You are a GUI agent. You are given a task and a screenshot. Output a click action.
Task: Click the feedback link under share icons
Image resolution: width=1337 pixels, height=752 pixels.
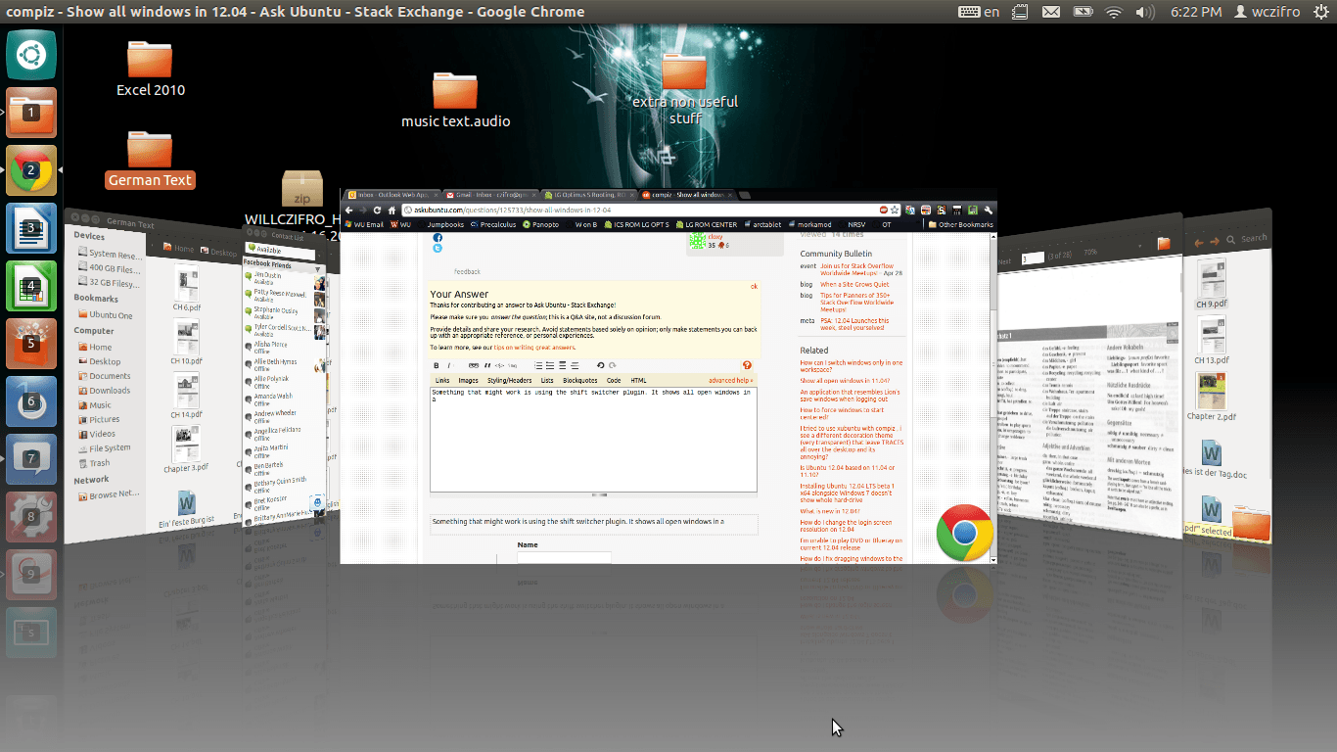(467, 271)
